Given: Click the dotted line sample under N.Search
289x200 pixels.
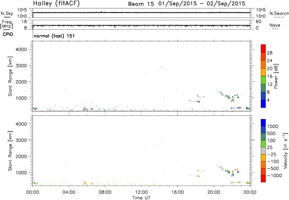Looking at the screenshot, I should 279,17.
